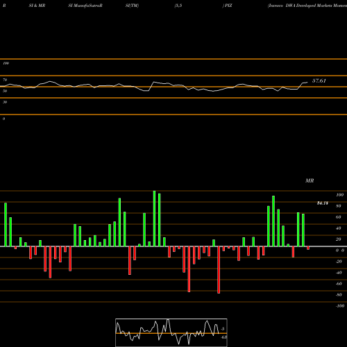Click the 80 label on the MR axis
Viewport: 347px width, 347px height.
pyautogui.click(x=338, y=206)
